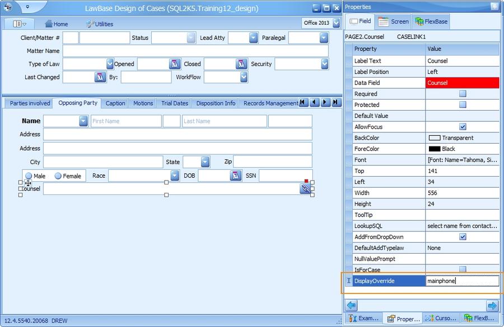Click the Font property value
The height and width of the screenshot is (327, 504).
[x=462, y=160]
